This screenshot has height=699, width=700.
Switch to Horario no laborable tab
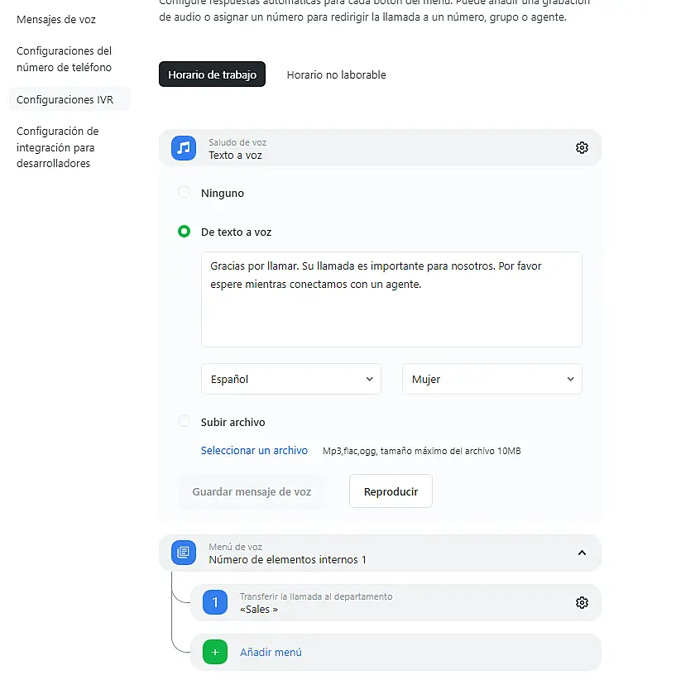coord(336,74)
